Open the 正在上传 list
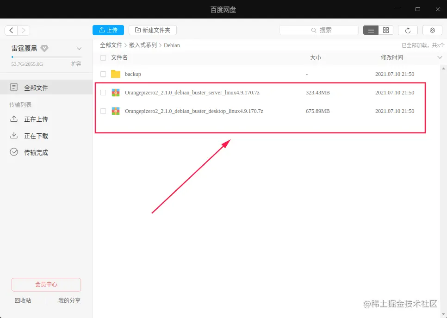 (x=36, y=119)
